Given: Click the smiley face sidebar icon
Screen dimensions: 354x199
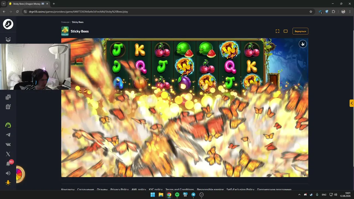Looking at the screenshot, I should [x=8, y=40].
